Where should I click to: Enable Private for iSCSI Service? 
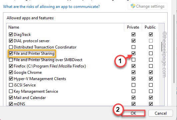point(133,85)
